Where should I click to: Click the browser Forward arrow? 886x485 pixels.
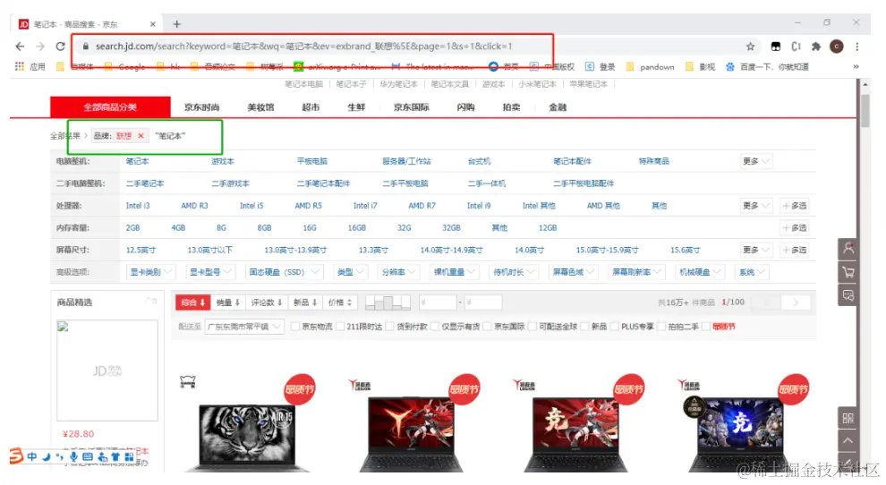(x=40, y=47)
